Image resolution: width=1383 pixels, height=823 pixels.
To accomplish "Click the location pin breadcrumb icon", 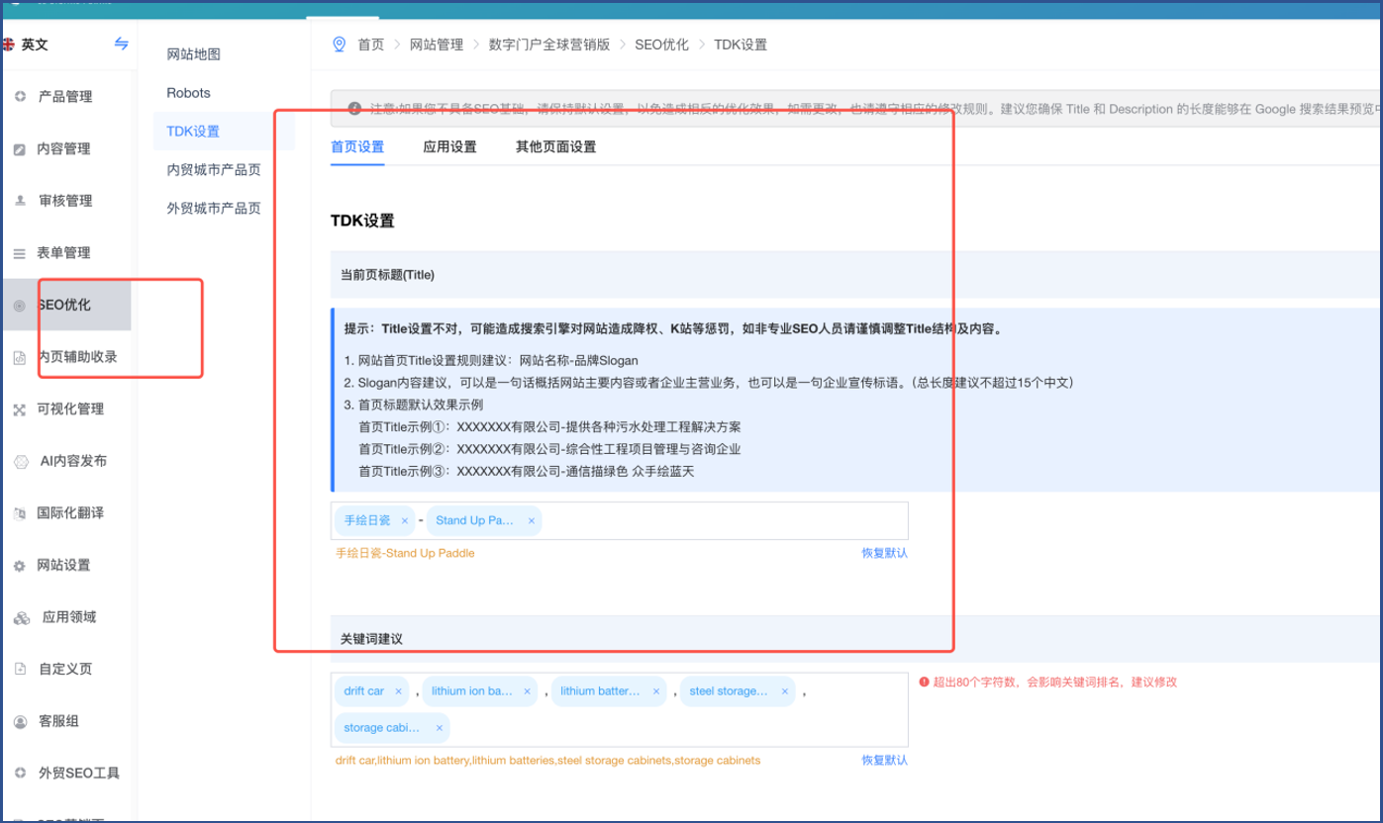I will click(x=340, y=45).
